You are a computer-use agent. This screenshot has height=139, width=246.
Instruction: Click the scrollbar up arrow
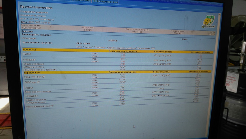(220, 15)
